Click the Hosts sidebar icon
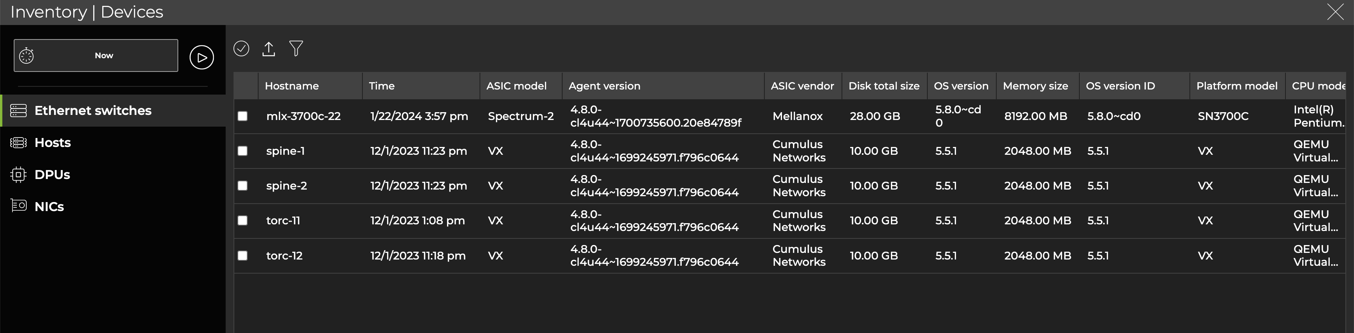 tap(18, 142)
